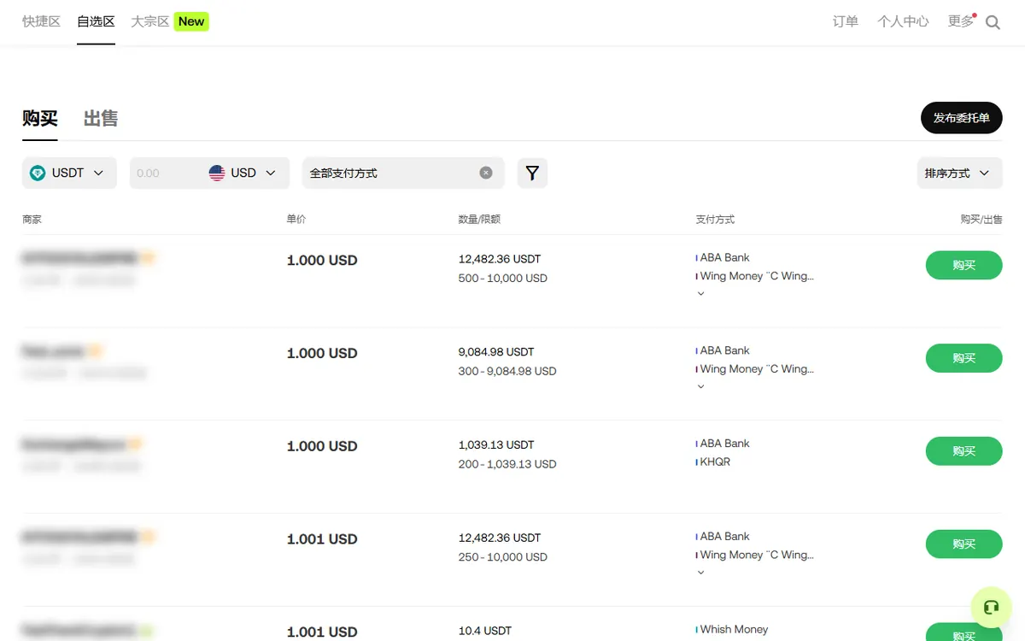Click the 9,084.98 USDT quantity
Viewport: 1025px width, 641px height.
(x=496, y=352)
